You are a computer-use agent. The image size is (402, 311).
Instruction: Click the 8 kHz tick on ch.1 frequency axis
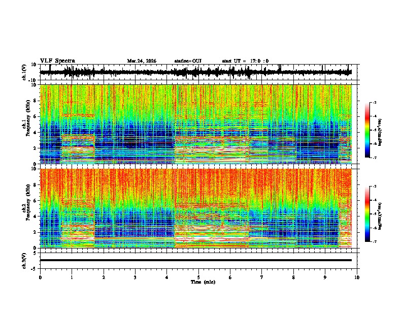click(36, 101)
